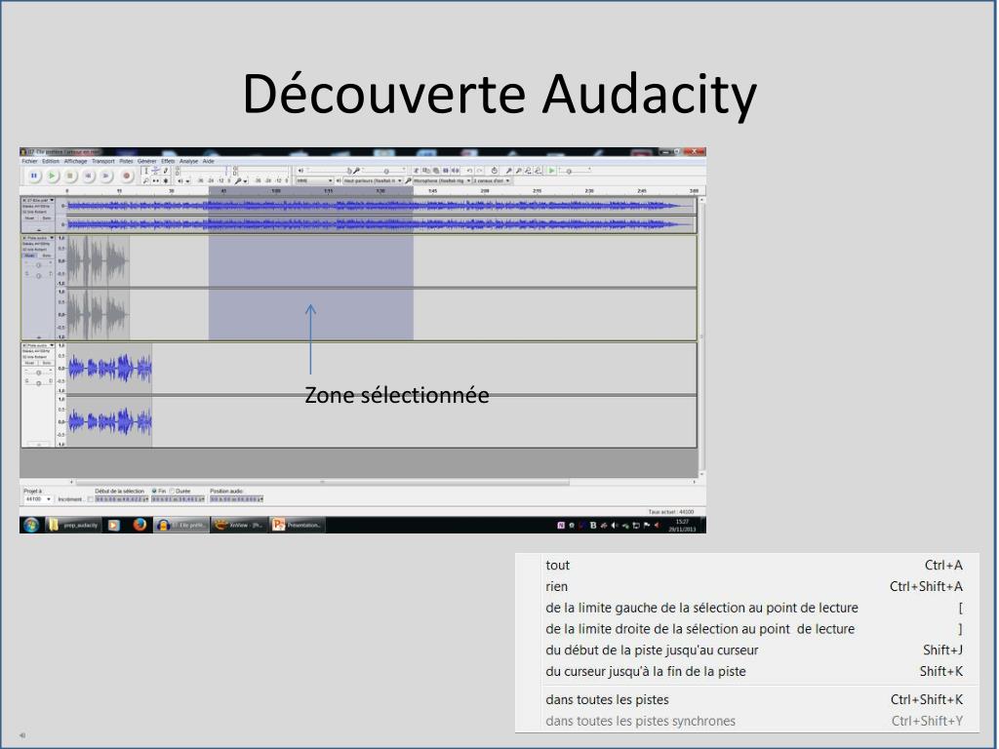
Task: Open the Edition menu
Action: pos(51,161)
